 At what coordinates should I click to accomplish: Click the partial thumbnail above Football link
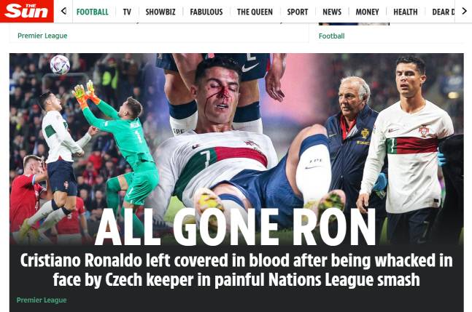(x=354, y=24)
